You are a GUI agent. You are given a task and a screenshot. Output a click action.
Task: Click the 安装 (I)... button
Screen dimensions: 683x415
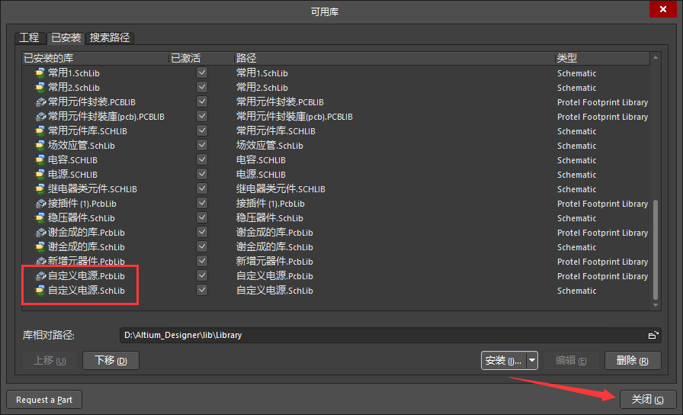pos(504,361)
